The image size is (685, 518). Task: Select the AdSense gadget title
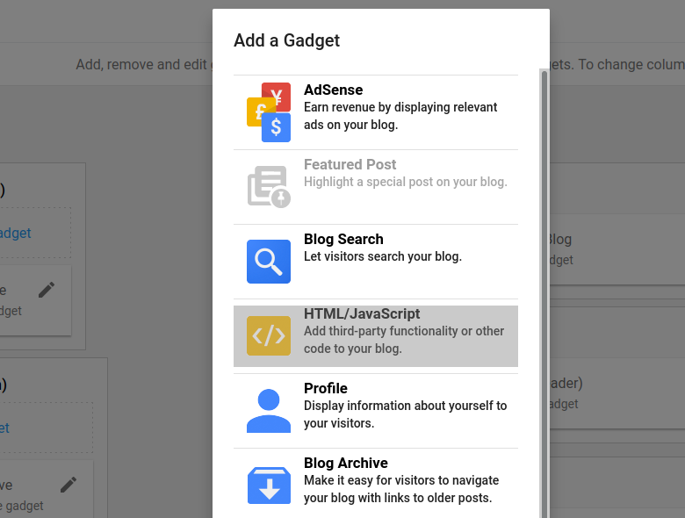tap(334, 90)
